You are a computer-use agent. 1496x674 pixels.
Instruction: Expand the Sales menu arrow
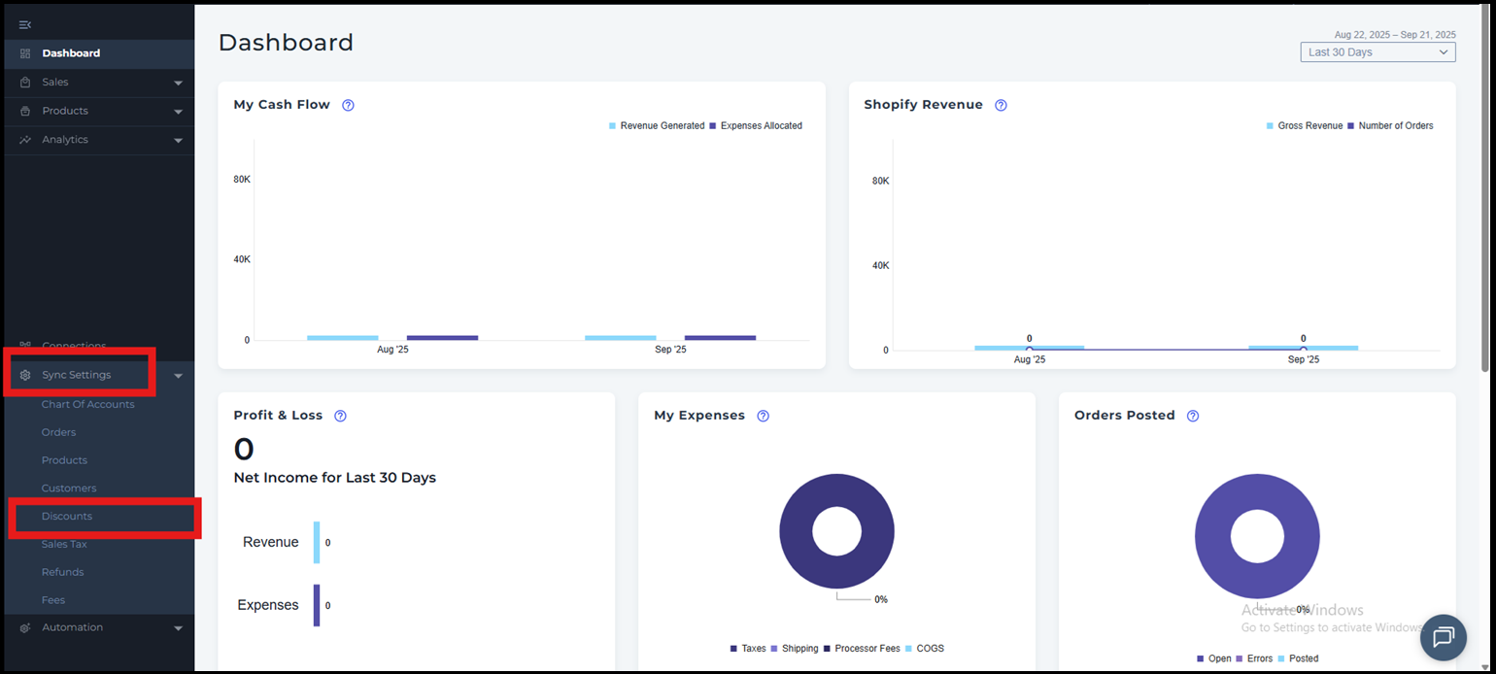click(x=178, y=84)
